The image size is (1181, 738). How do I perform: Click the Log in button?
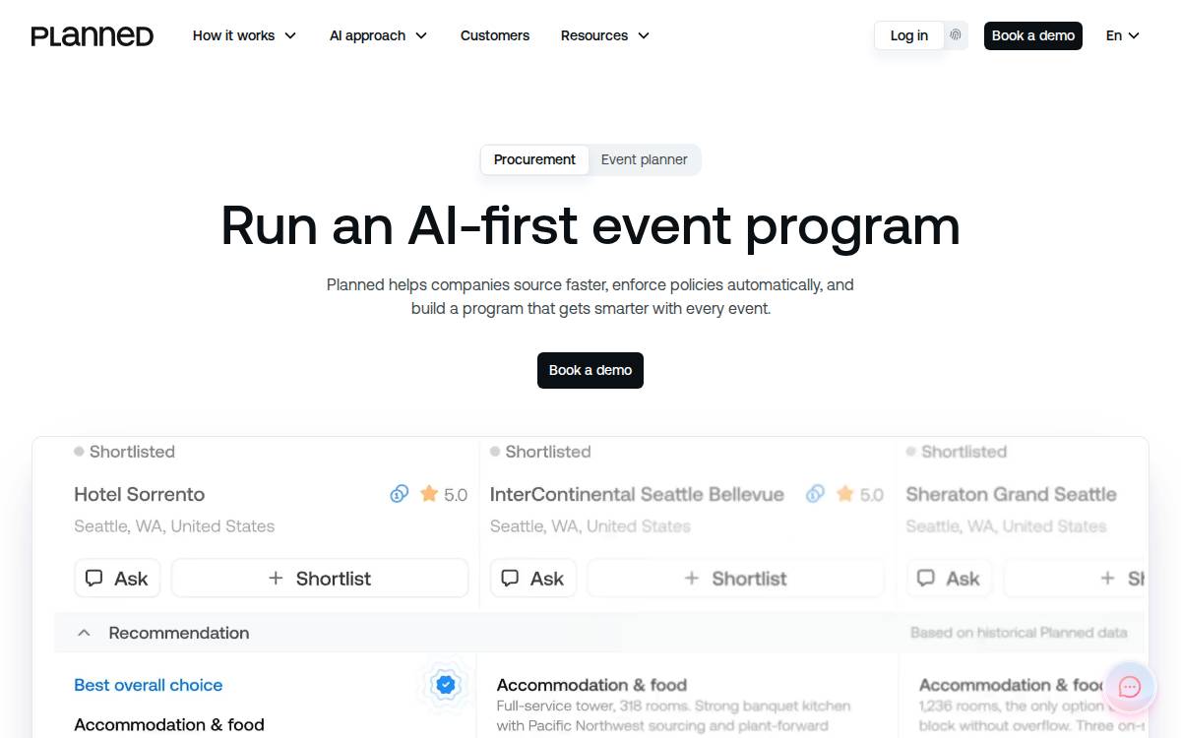pyautogui.click(x=908, y=35)
